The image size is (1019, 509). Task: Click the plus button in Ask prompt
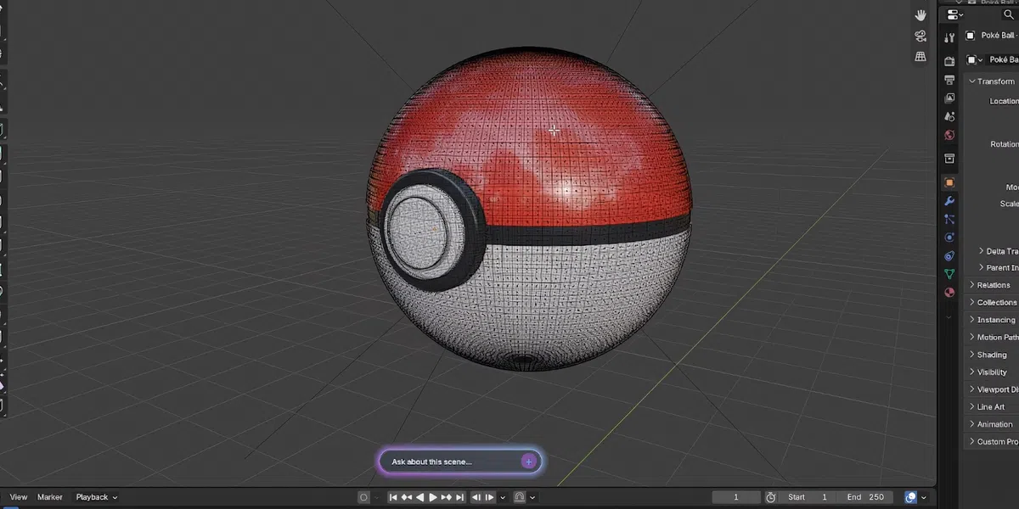point(528,461)
